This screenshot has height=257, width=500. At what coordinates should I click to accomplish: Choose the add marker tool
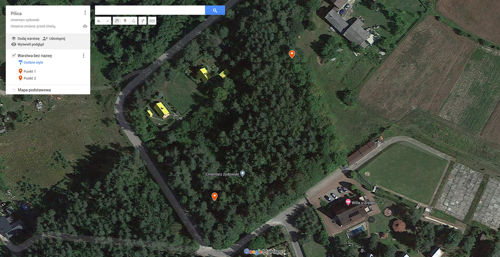[x=125, y=21]
